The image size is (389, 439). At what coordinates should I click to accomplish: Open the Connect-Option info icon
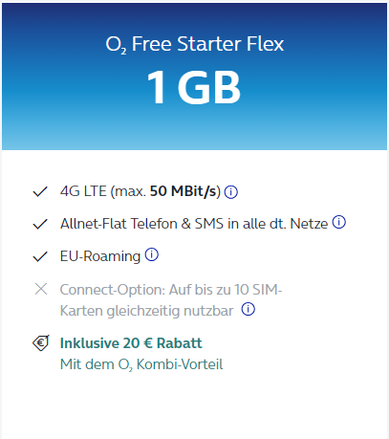point(249,309)
